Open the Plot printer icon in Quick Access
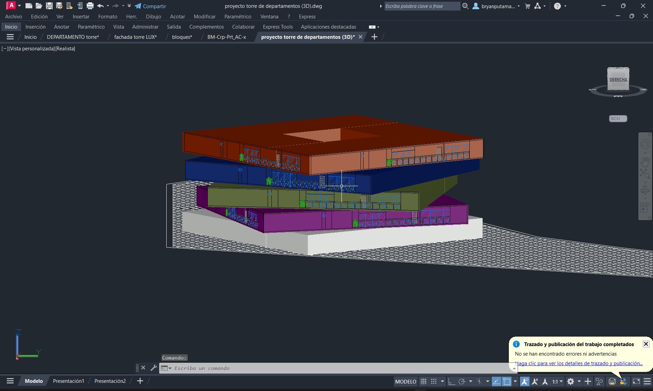This screenshot has height=391, width=653. point(90,6)
